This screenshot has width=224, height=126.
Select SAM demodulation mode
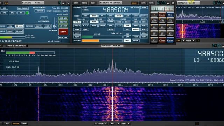click(94, 16)
